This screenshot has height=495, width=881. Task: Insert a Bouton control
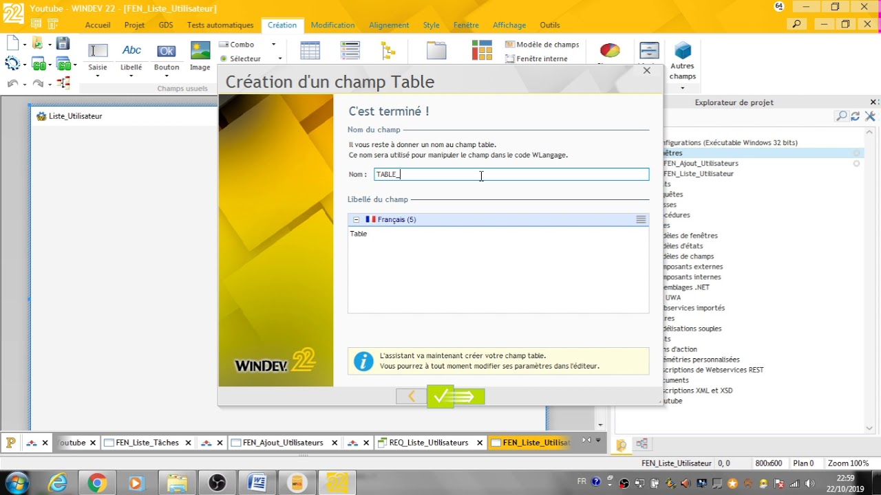click(x=166, y=56)
